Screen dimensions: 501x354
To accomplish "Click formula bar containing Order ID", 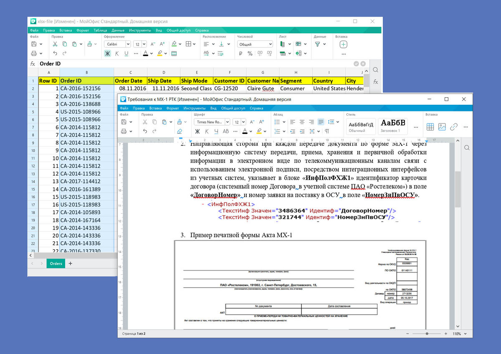I will tap(195, 64).
